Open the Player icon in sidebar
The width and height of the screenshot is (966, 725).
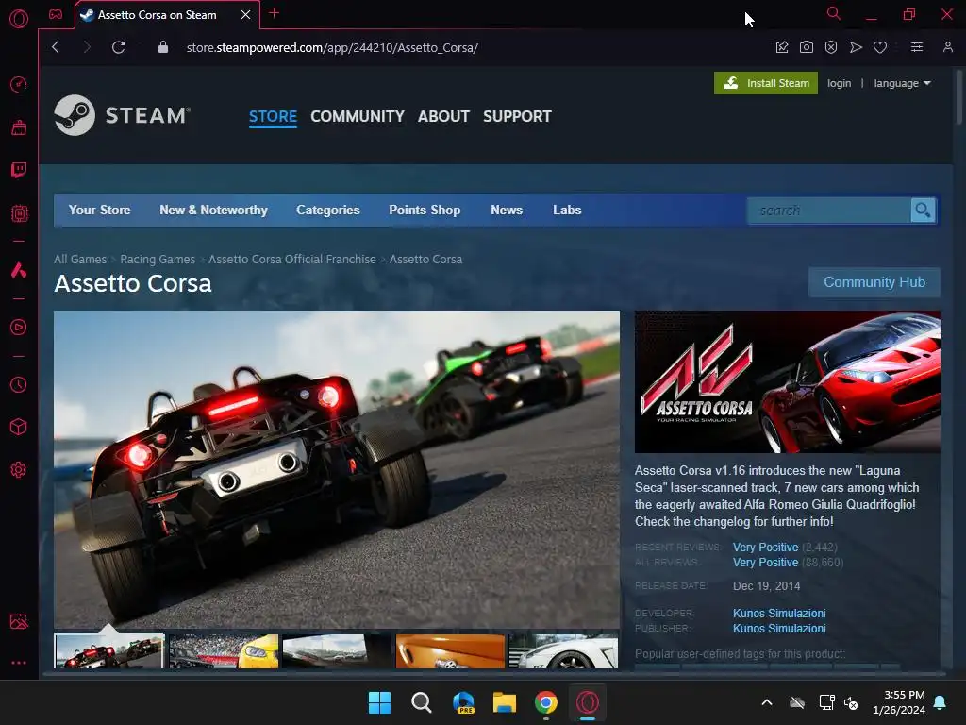tap(19, 328)
